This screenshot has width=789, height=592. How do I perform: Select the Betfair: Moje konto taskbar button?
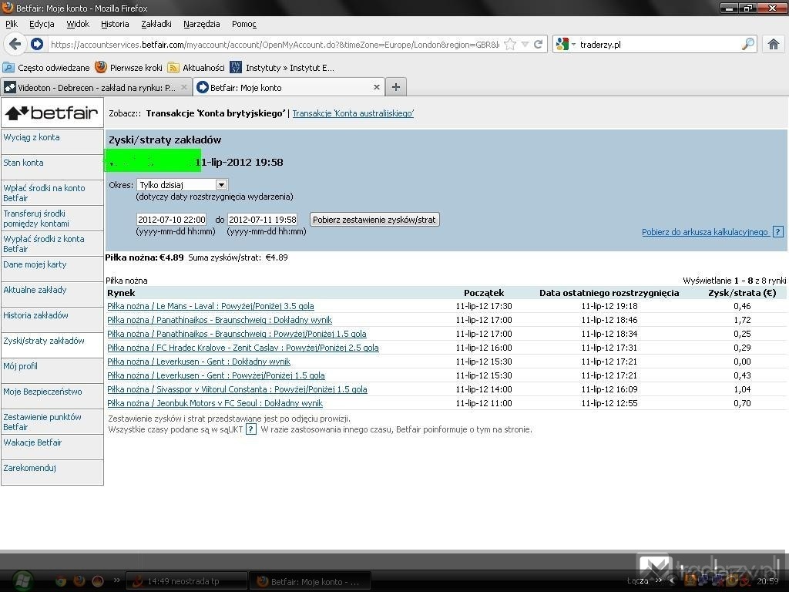click(x=311, y=581)
